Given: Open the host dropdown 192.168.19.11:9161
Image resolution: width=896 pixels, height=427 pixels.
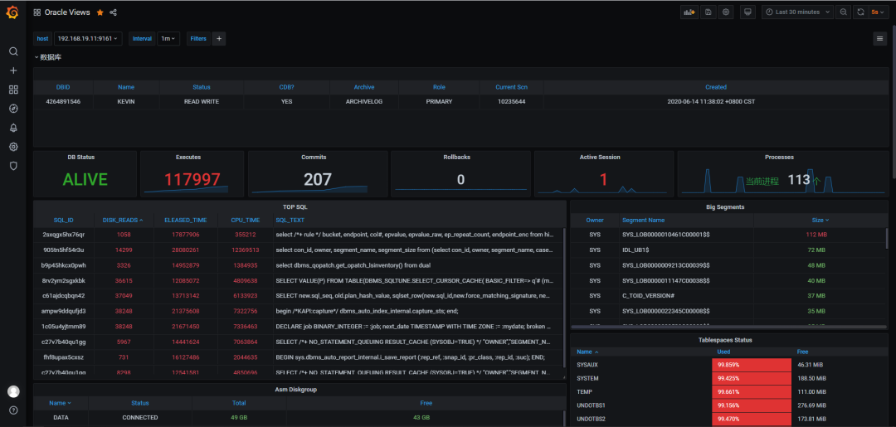Looking at the screenshot, I should point(88,38).
